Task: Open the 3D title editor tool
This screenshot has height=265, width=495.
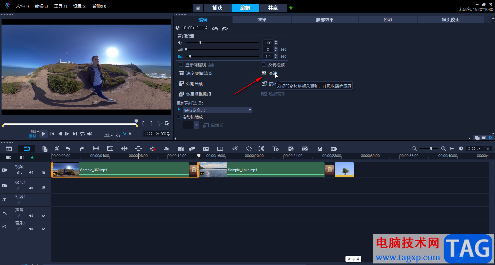Action: 275,149
